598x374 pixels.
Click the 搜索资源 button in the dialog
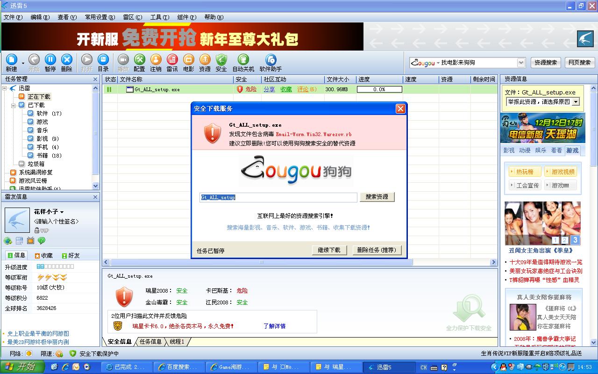[377, 197]
